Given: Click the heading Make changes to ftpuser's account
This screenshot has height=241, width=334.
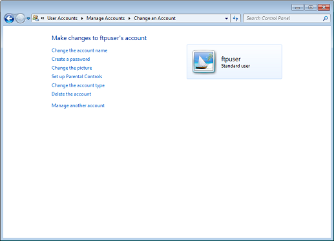Looking at the screenshot, I should coord(99,38).
